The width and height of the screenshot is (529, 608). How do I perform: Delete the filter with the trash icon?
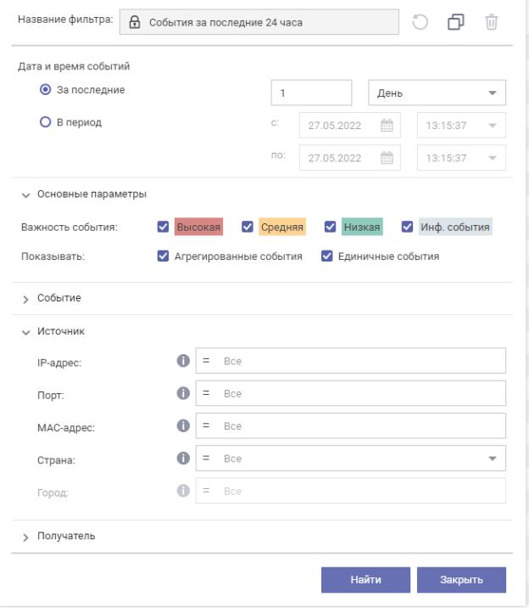click(x=492, y=22)
